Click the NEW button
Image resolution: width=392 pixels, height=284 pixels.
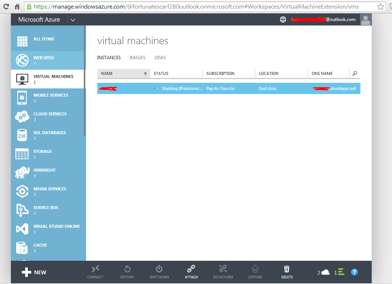pyautogui.click(x=34, y=272)
